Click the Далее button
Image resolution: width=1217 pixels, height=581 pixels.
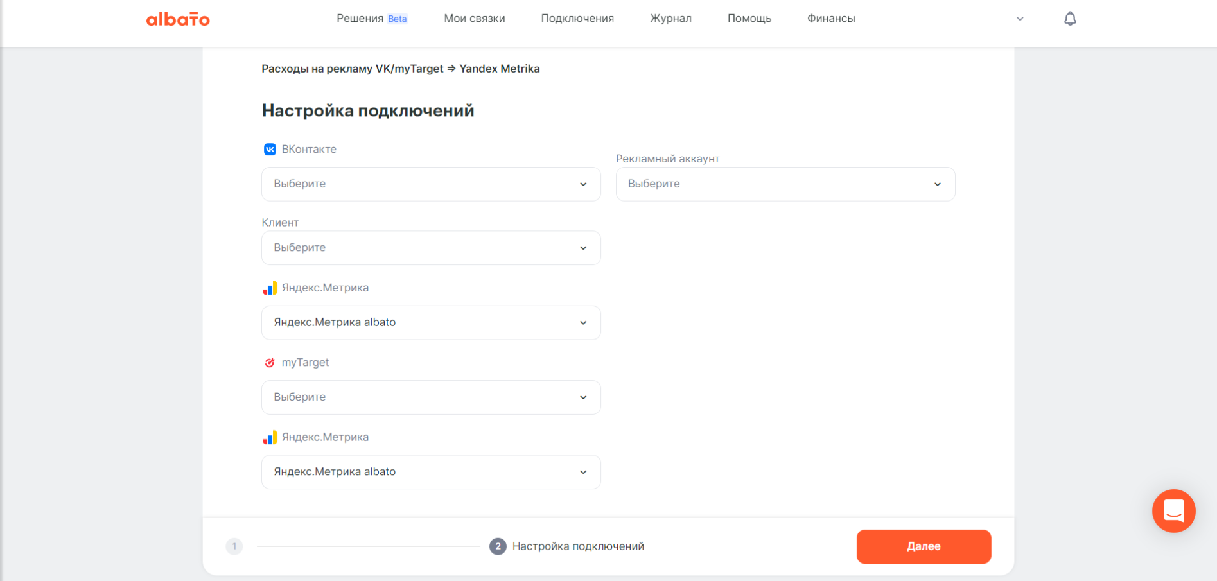pyautogui.click(x=923, y=546)
